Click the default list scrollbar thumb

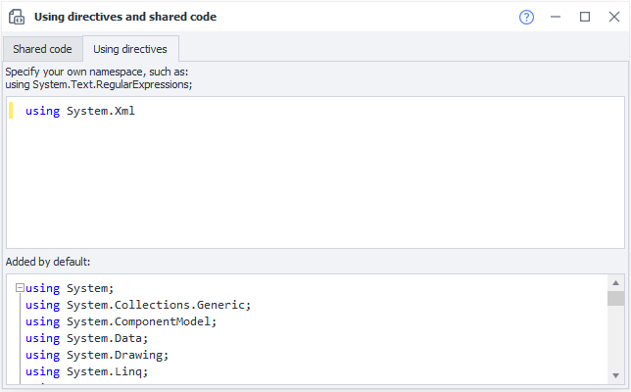pyautogui.click(x=615, y=299)
